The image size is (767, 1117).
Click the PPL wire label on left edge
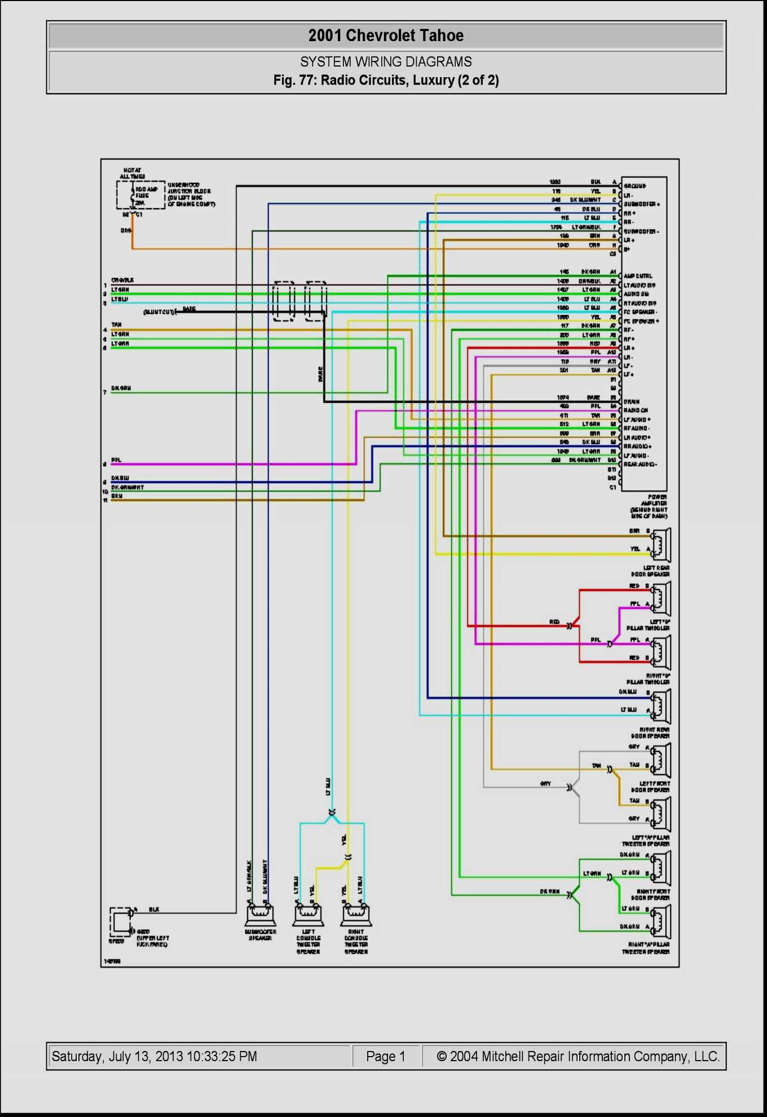point(116,460)
